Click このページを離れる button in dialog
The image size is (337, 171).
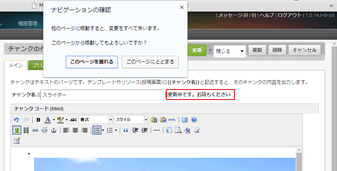coord(91,62)
